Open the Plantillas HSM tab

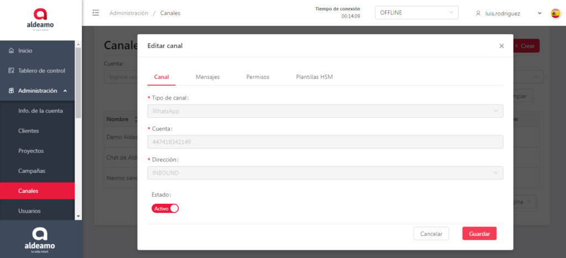(314, 77)
